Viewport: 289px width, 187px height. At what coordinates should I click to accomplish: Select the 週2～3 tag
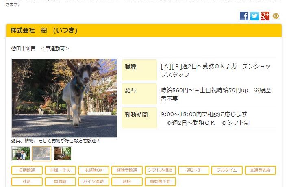[193, 170]
